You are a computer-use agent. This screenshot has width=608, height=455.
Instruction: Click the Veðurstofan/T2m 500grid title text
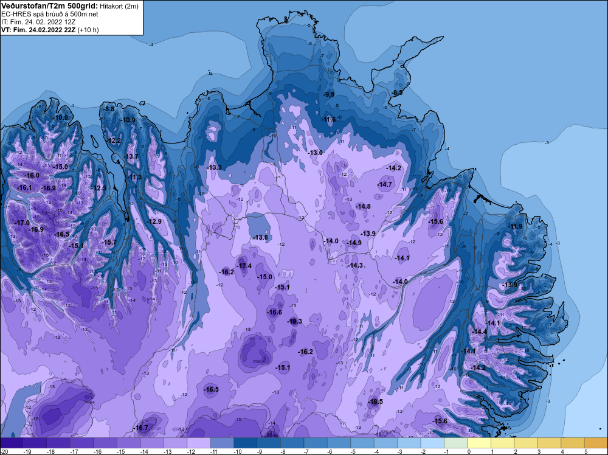tap(49, 5)
